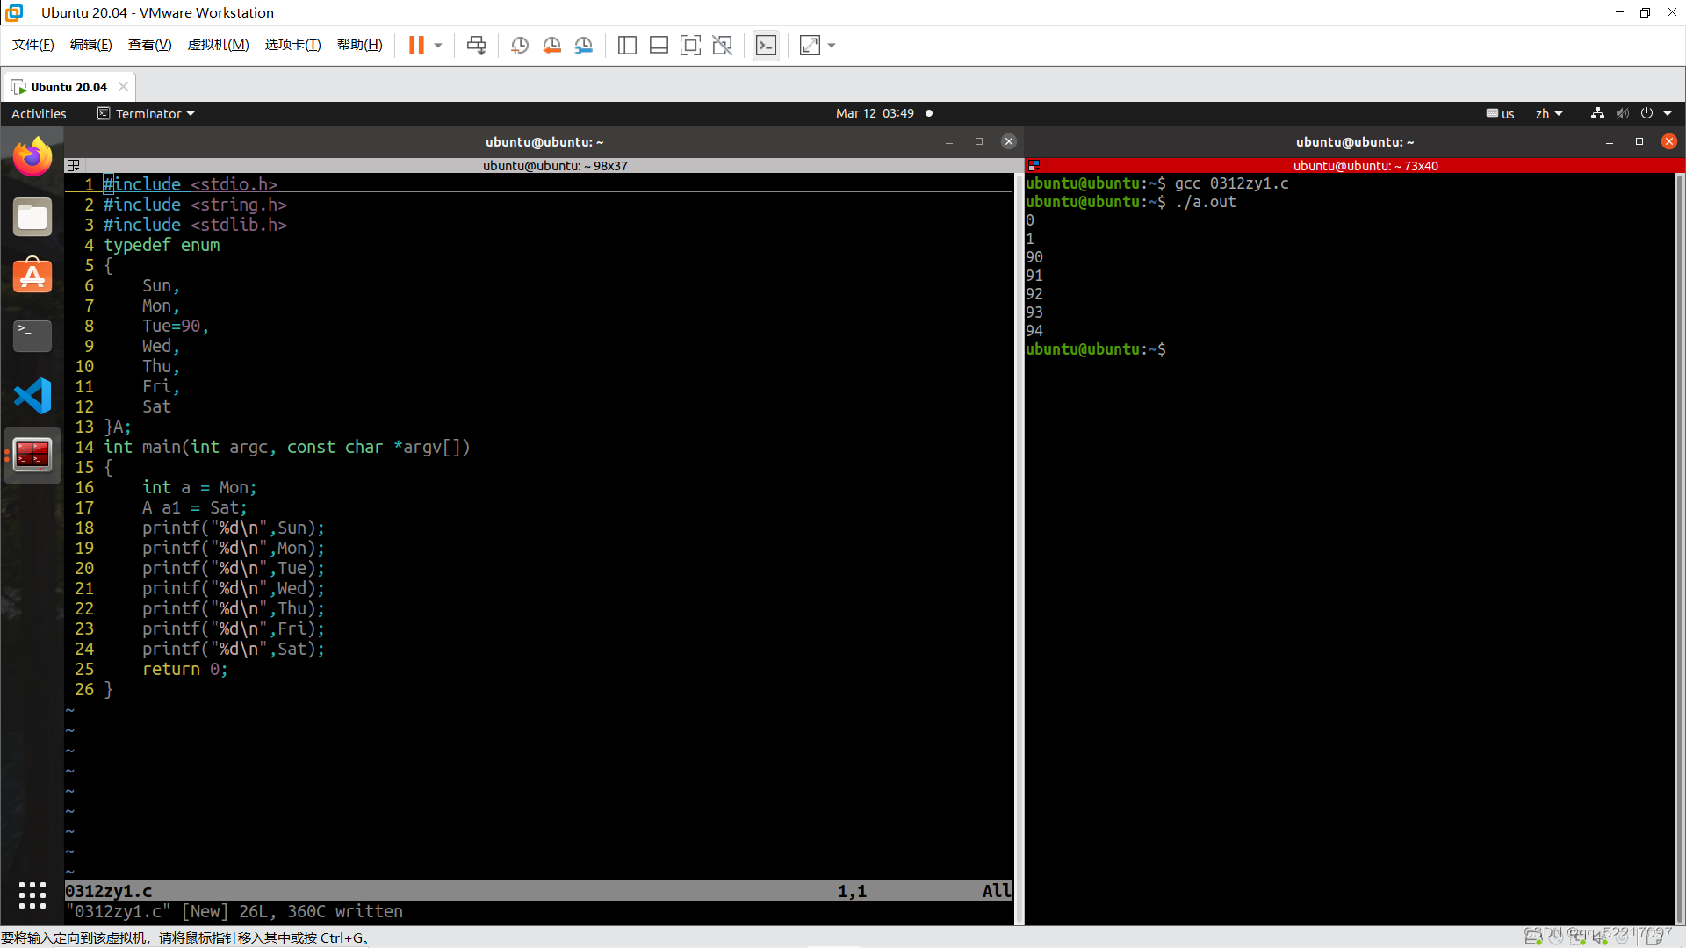Screen dimensions: 1686x948
Task: Click the Activities button
Action: [x=39, y=114]
